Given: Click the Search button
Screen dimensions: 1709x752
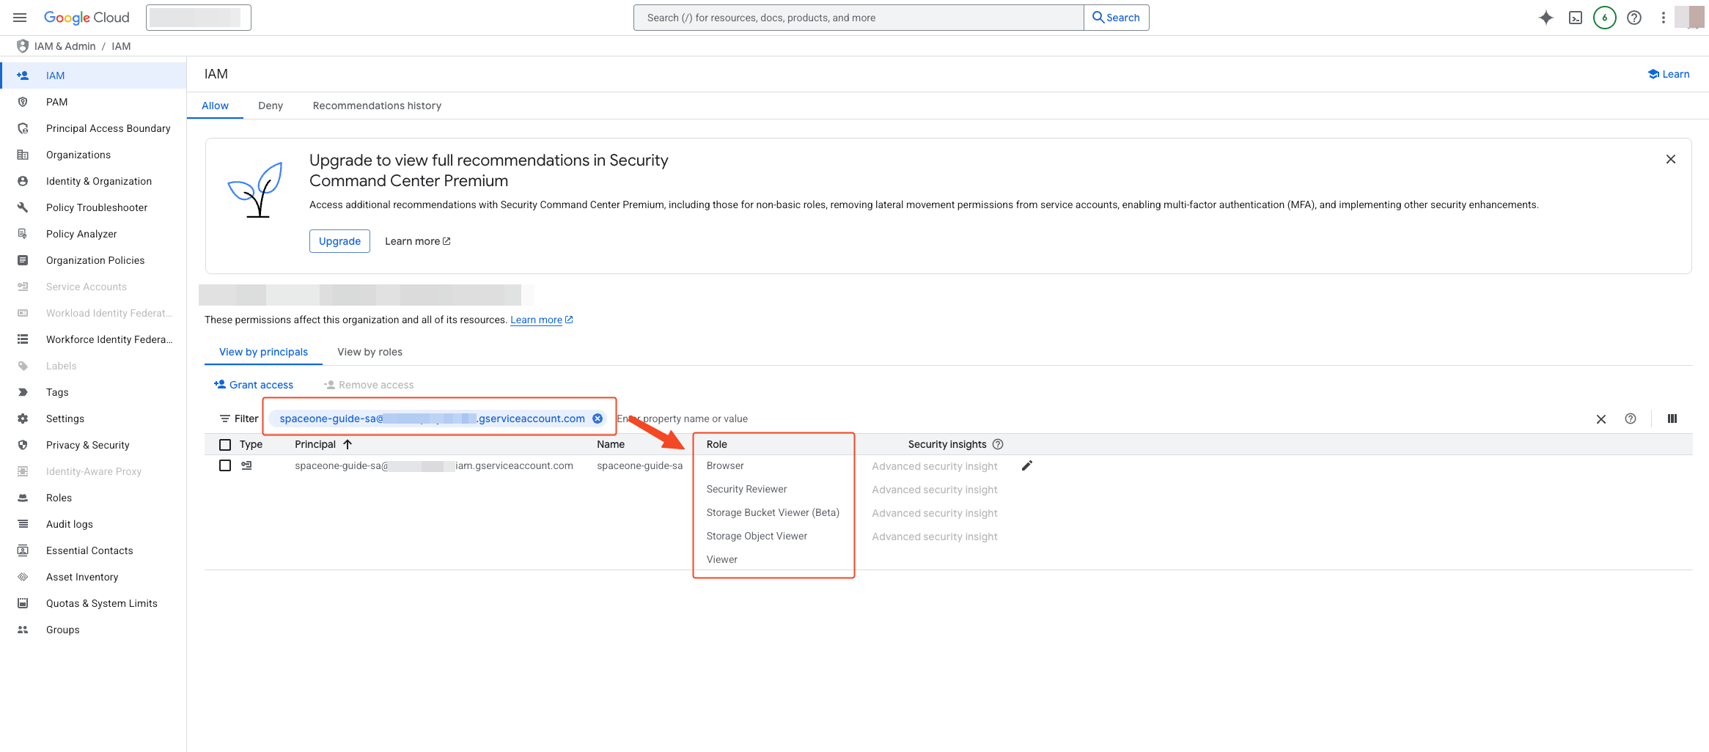Looking at the screenshot, I should click(x=1116, y=18).
